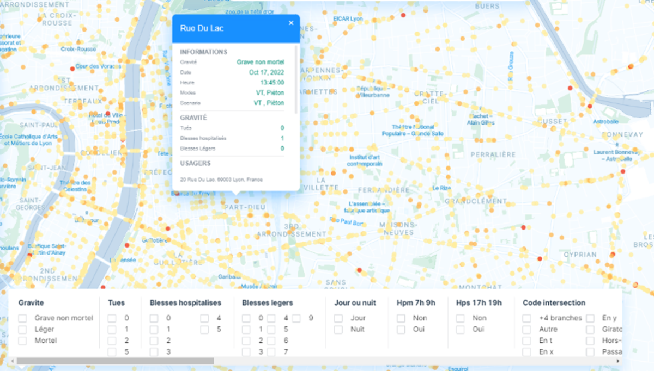Click the red accident dot beside Cour des Voraces
654x371 pixels.
(72, 69)
